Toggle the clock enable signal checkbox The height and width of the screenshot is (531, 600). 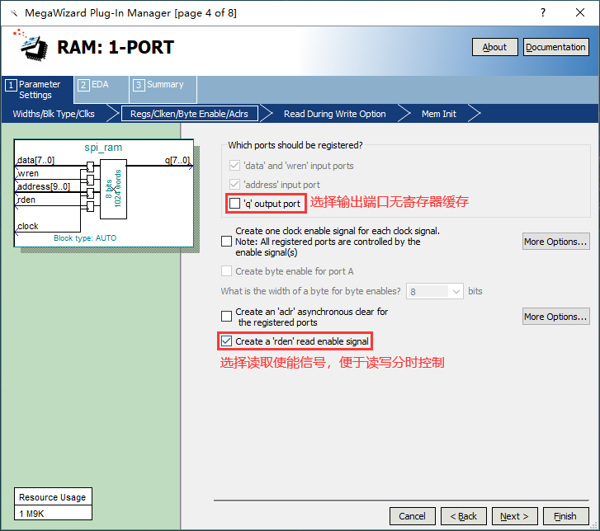tap(227, 242)
